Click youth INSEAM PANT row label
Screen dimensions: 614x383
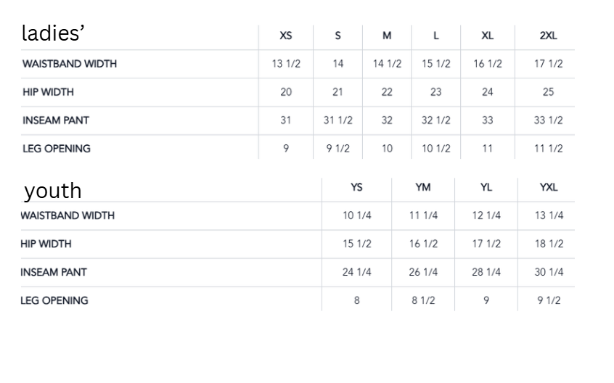tap(54, 272)
